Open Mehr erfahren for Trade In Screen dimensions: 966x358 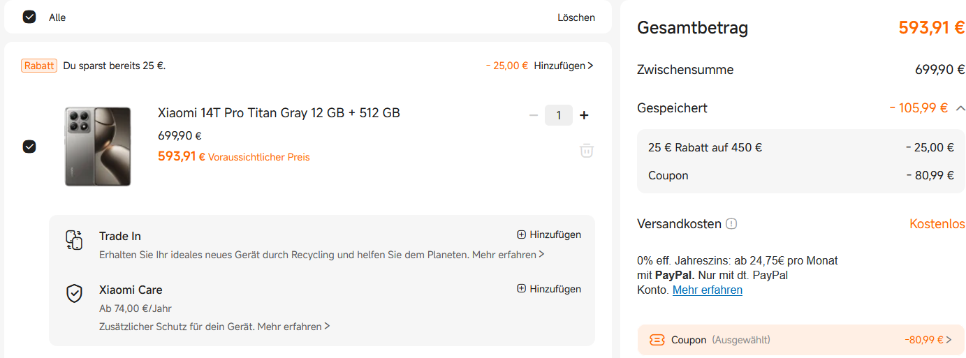508,255
